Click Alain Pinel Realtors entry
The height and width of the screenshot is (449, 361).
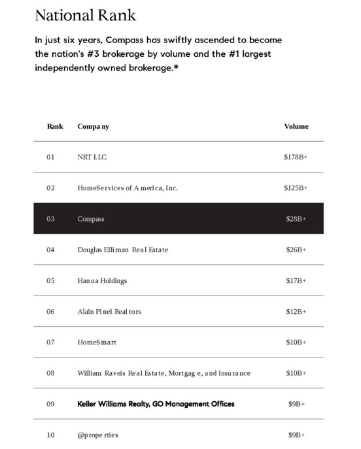click(109, 312)
